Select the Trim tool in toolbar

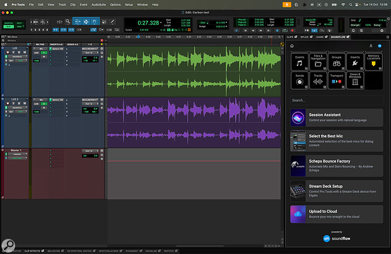pyautogui.click(x=78, y=22)
